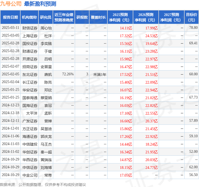Click the 18.24亿 forecast value
The height and width of the screenshot is (187, 199).
pyautogui.click(x=151, y=144)
